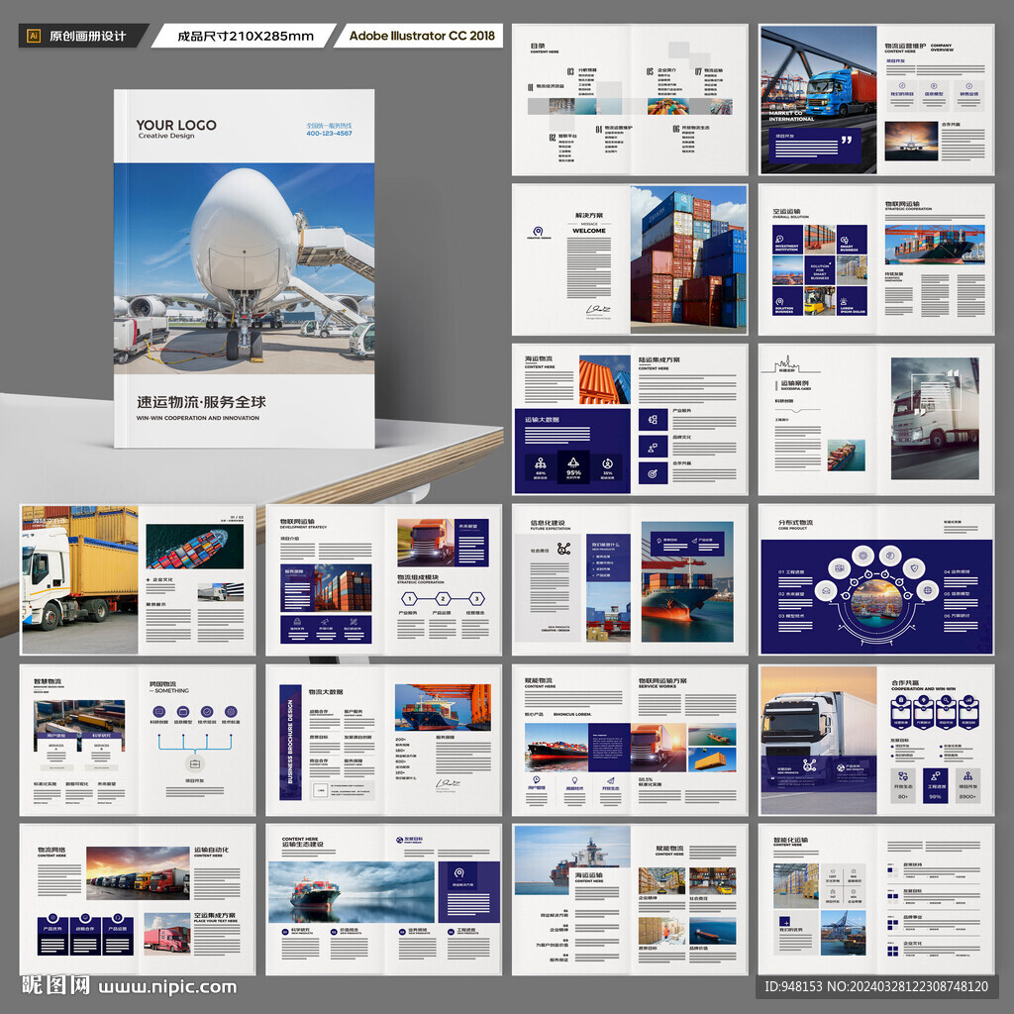Click the red truck photo beside 空运集成方案
1014x1014 pixels.
(x=166, y=933)
